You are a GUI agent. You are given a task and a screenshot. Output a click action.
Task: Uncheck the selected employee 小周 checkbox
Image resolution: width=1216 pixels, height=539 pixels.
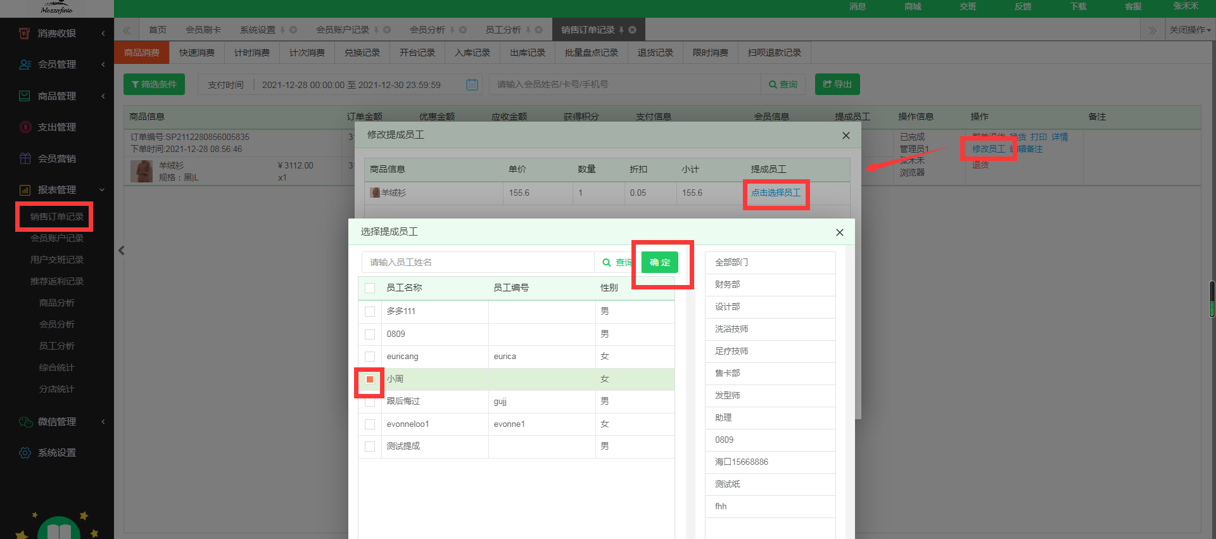click(x=370, y=379)
